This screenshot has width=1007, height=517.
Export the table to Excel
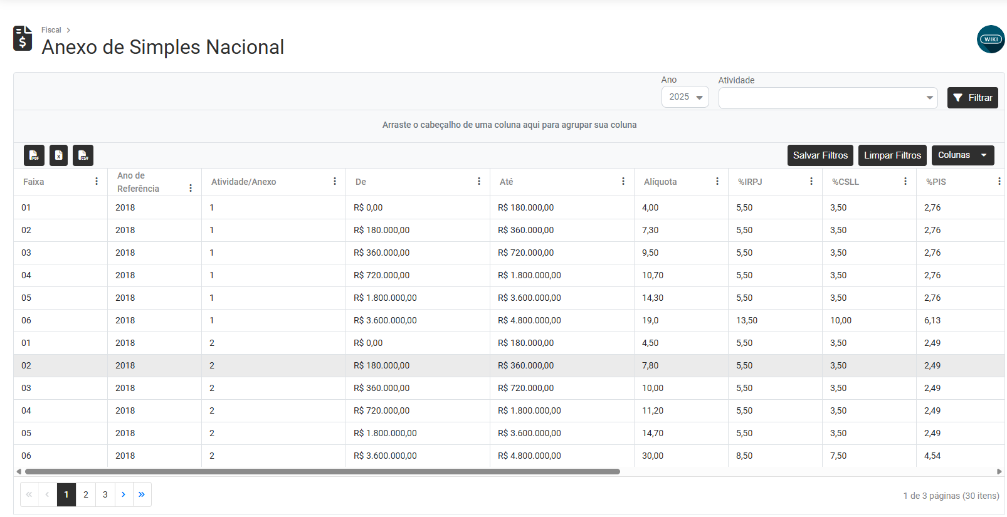point(58,155)
